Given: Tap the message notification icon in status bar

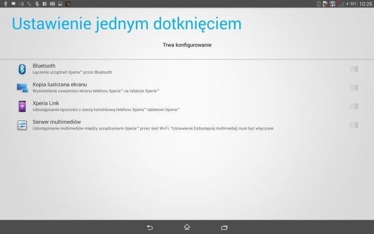Looking at the screenshot, I should point(14,4).
